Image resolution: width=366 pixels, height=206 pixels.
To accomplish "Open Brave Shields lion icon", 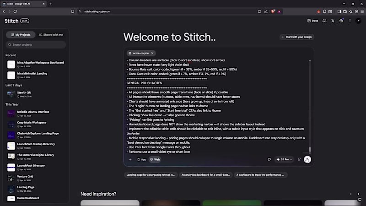I will click(x=273, y=11).
